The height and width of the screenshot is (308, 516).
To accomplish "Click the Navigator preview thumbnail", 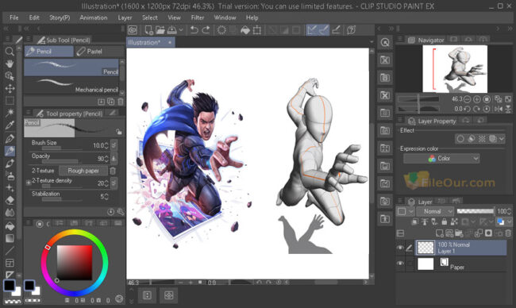I will (455, 69).
